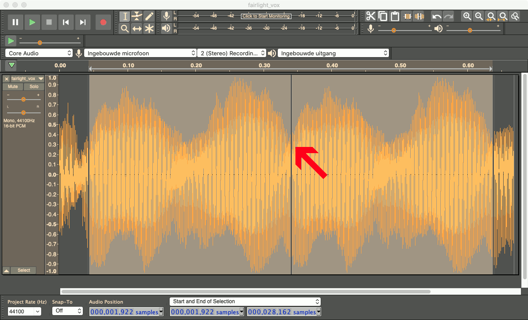Open the Snap-To Off dropdown

[x=67, y=311]
